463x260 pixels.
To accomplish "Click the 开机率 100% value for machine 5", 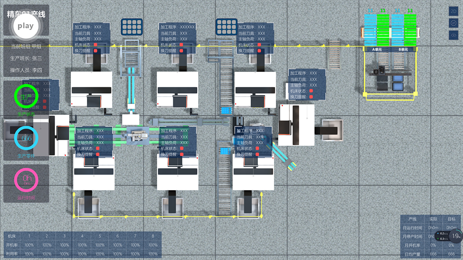I will 100,245.
